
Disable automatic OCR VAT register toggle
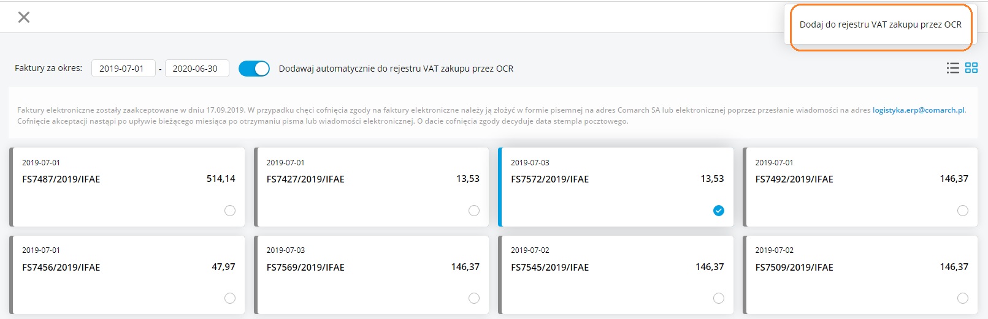coord(254,69)
